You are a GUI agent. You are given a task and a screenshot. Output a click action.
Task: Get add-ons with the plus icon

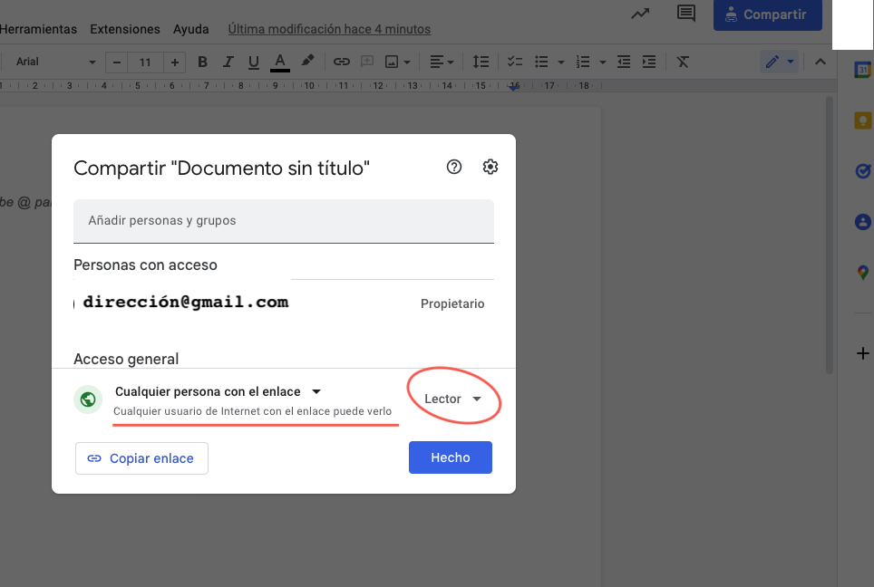pyautogui.click(x=863, y=353)
